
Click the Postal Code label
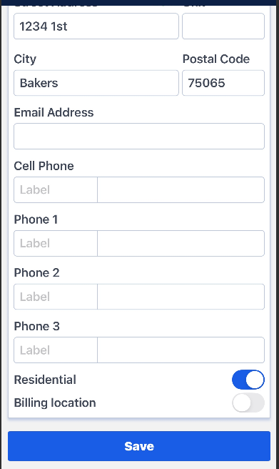[216, 59]
